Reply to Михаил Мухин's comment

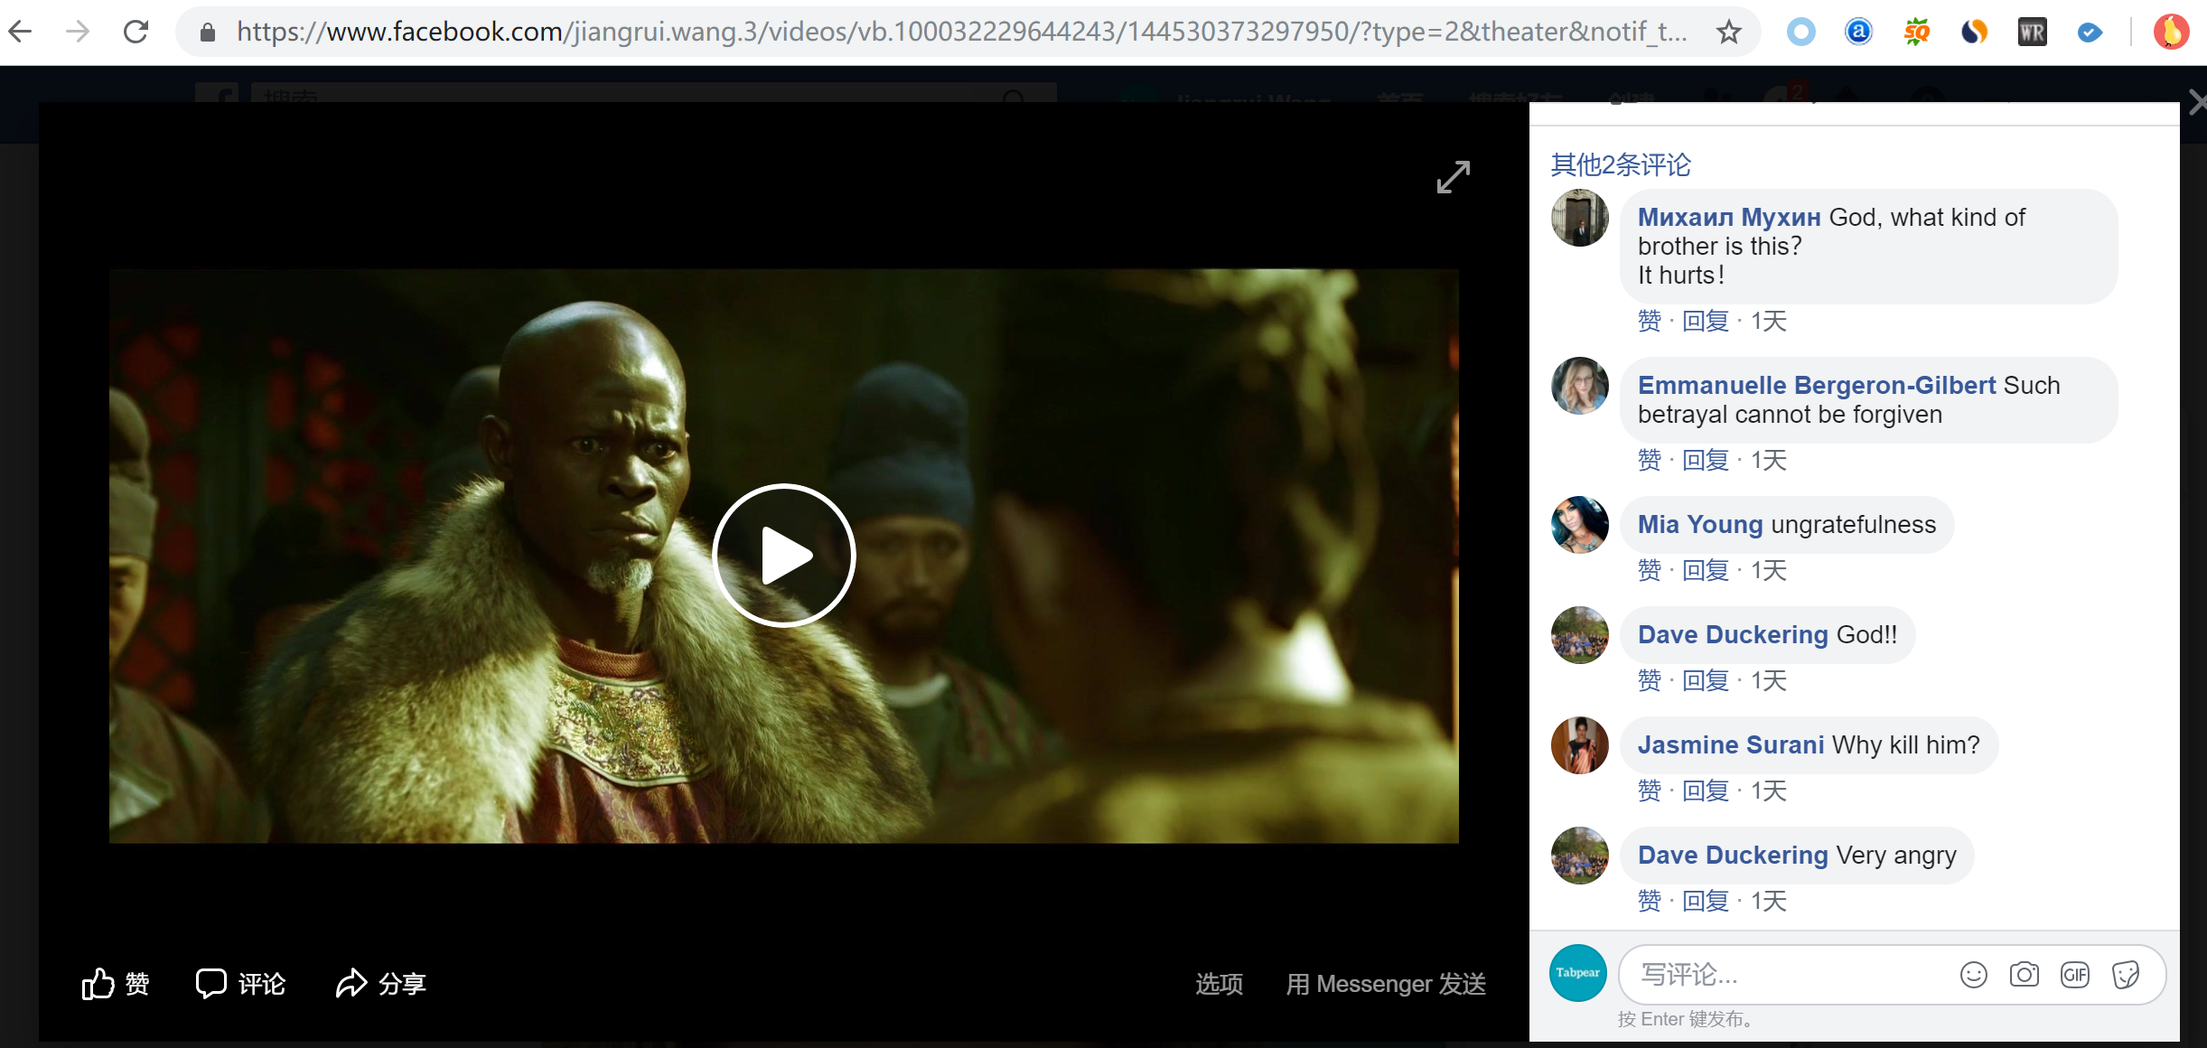tap(1706, 321)
